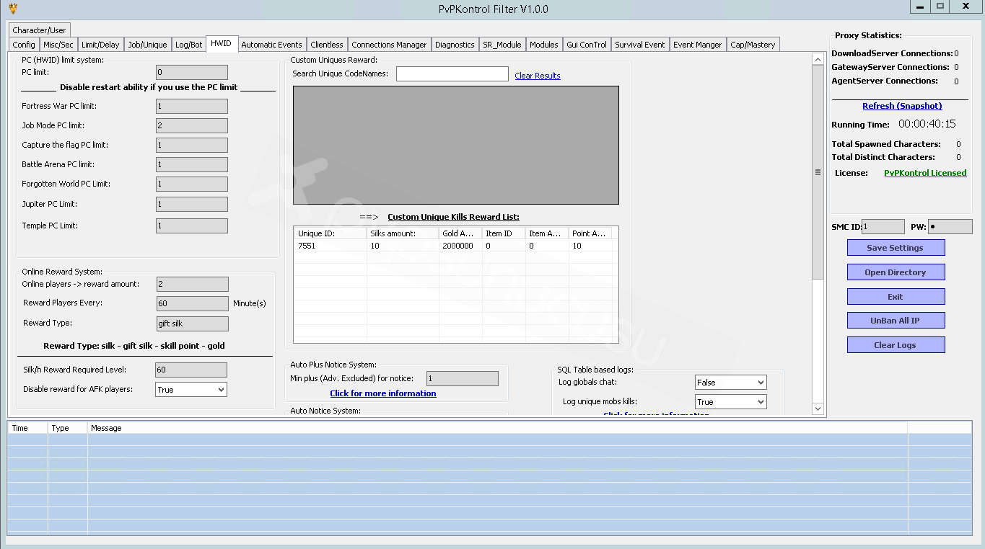This screenshot has height=549, width=985.
Task: Open the Survival Event tab
Action: coord(639,45)
